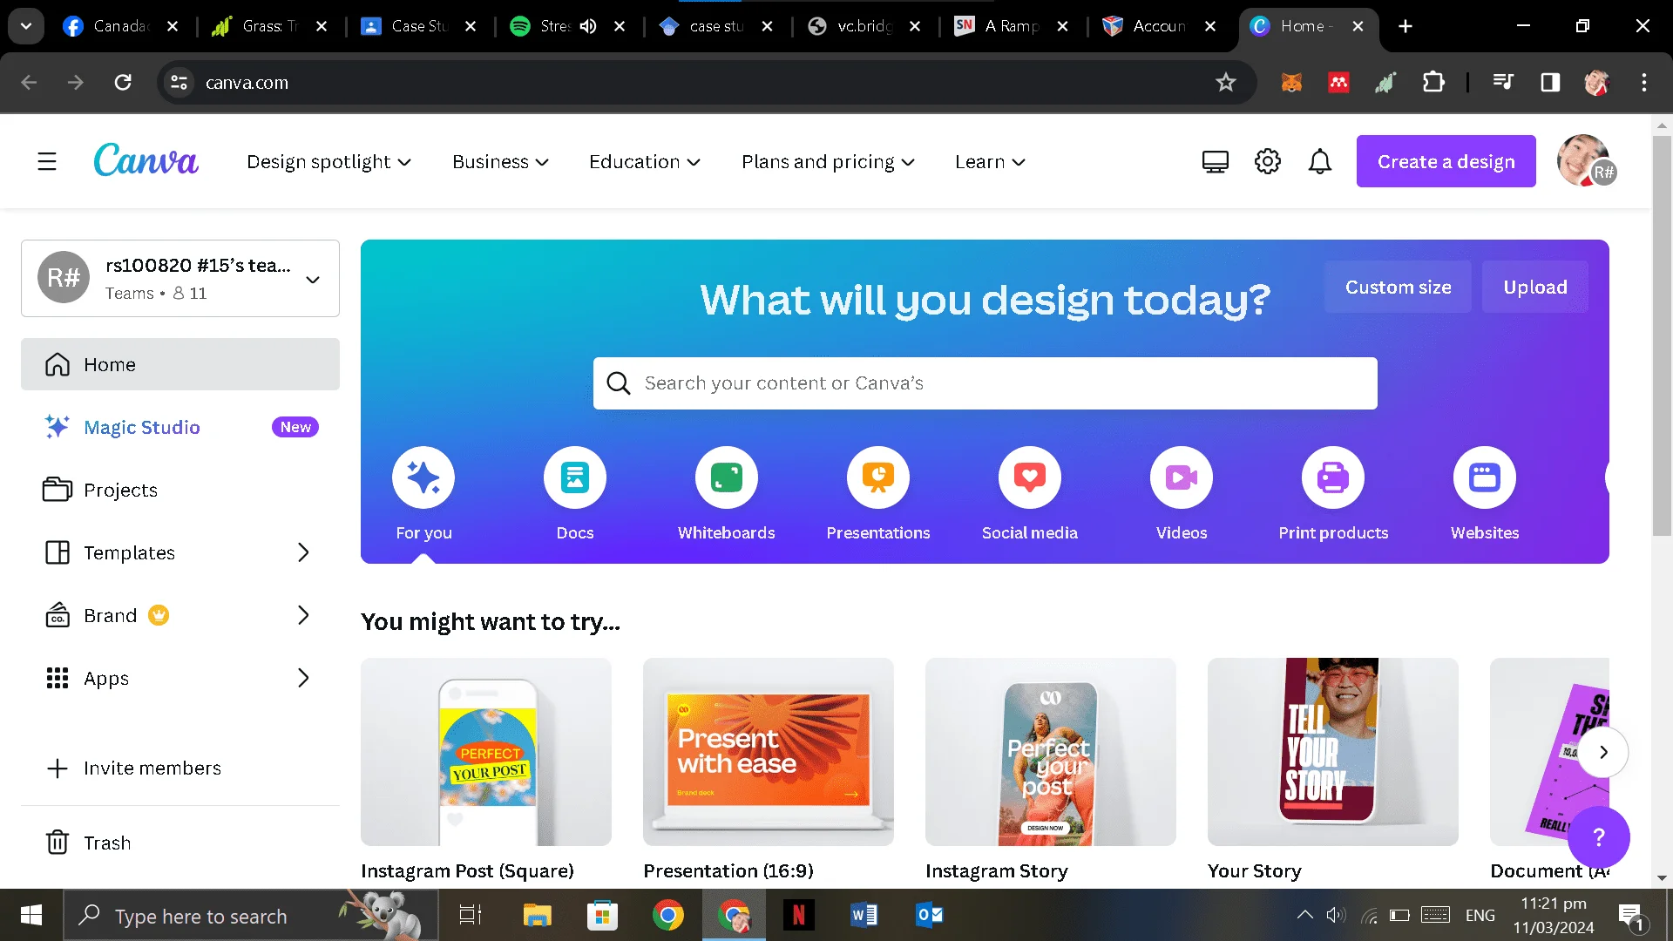Expand the Business dropdown menu
This screenshot has width=1673, height=941.
pyautogui.click(x=500, y=162)
